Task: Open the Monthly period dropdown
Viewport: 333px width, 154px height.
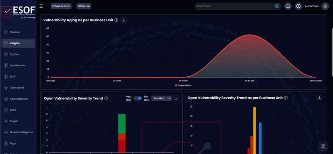Action: coord(162,98)
